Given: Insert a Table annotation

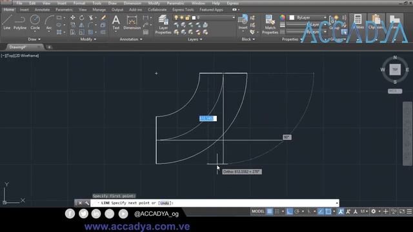Looking at the screenshot, I should pyautogui.click(x=146, y=32).
